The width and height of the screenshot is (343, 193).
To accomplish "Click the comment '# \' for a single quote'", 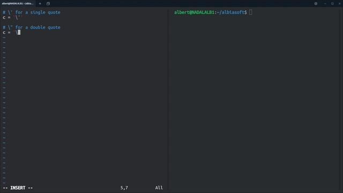I will 32,12.
